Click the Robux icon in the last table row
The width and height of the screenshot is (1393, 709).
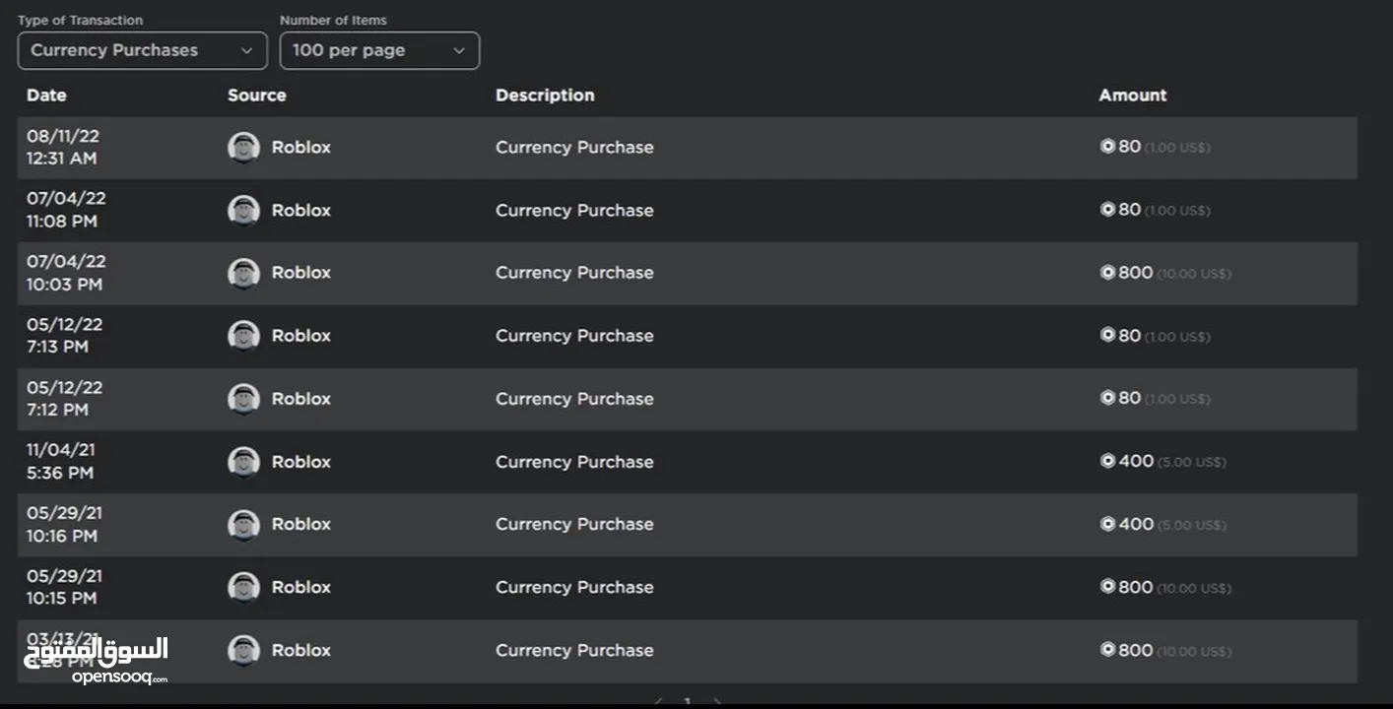(x=1107, y=649)
